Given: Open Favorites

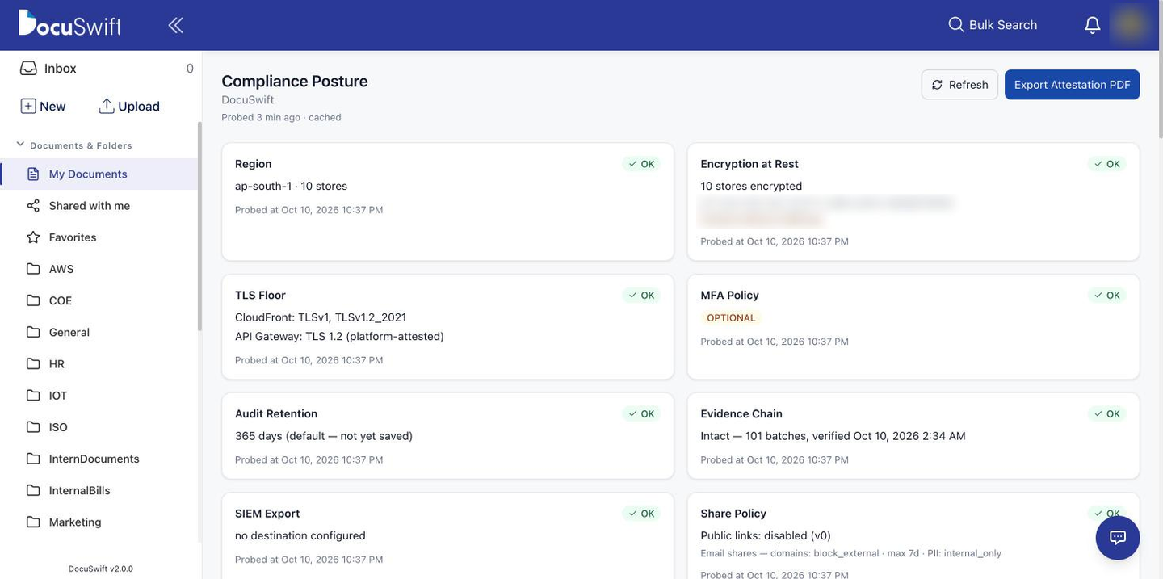Looking at the screenshot, I should 99,237.
